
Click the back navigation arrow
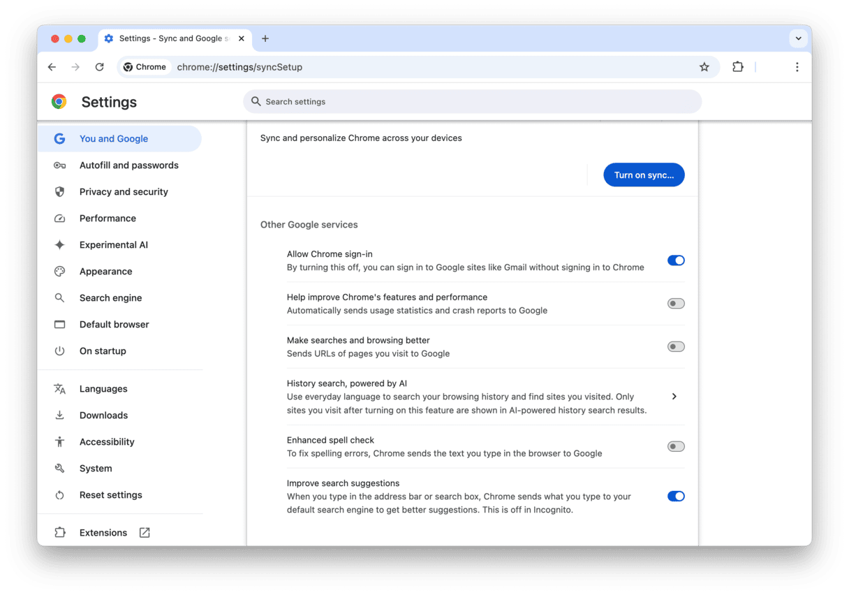click(52, 67)
